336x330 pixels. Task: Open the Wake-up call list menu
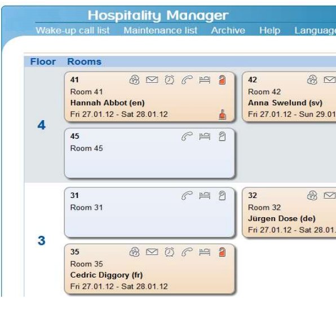click(x=72, y=30)
